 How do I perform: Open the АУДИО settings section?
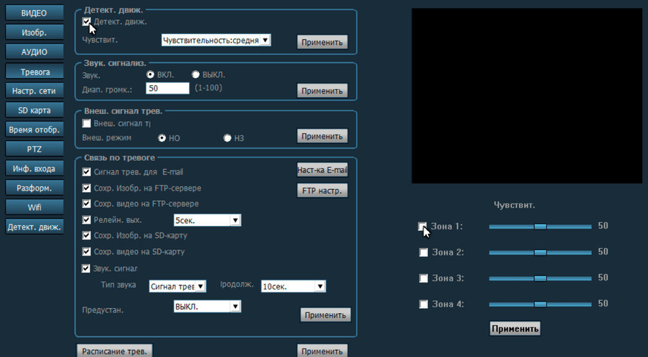pyautogui.click(x=34, y=52)
